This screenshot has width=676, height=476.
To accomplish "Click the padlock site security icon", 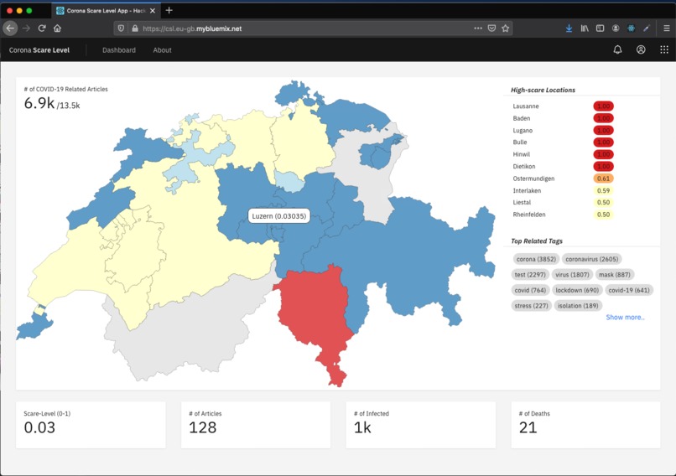I will [x=135, y=28].
